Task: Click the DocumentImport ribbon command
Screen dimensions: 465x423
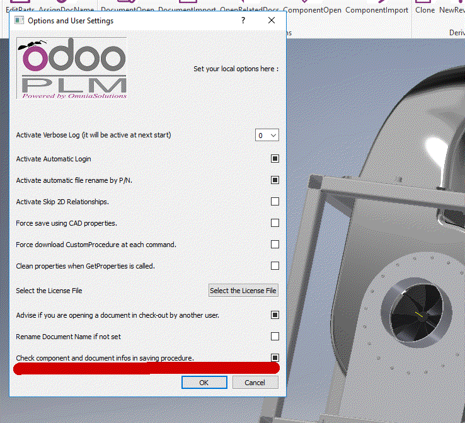Action: point(187,9)
